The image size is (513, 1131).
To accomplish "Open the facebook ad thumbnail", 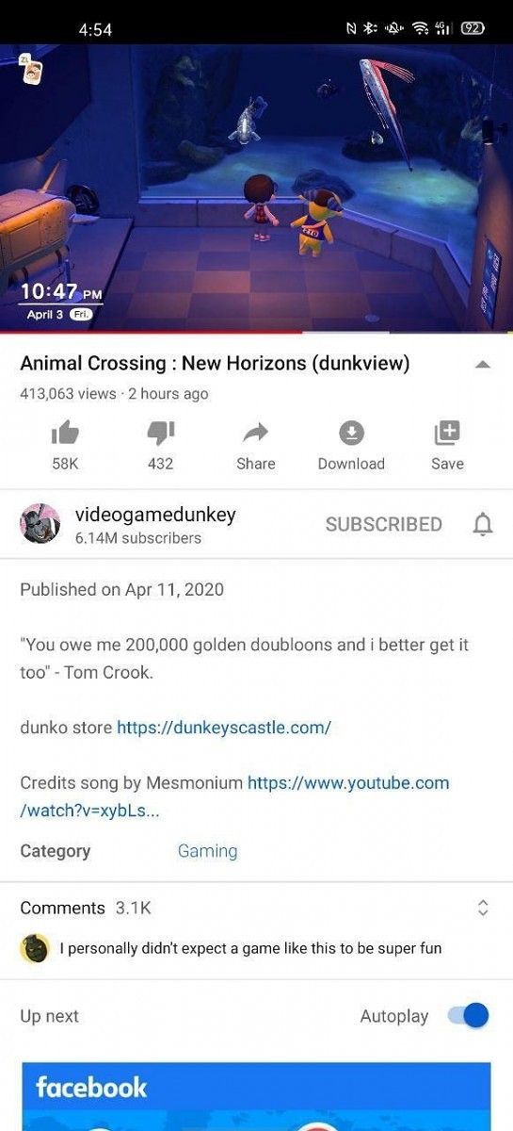I will (x=256, y=1097).
